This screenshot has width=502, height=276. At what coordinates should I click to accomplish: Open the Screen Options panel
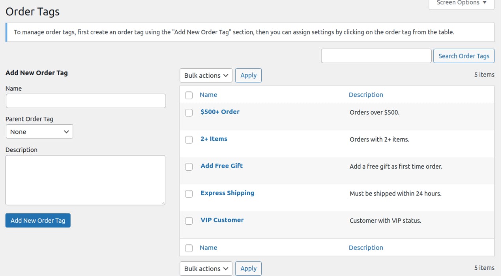tap(461, 3)
